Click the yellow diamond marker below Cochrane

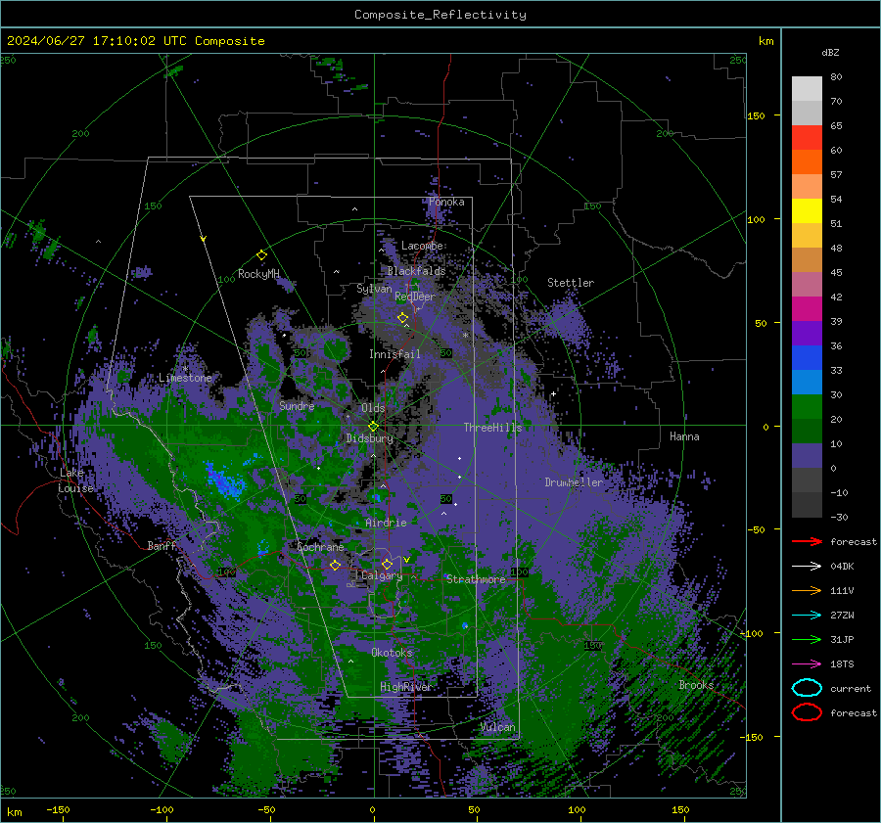coord(335,565)
